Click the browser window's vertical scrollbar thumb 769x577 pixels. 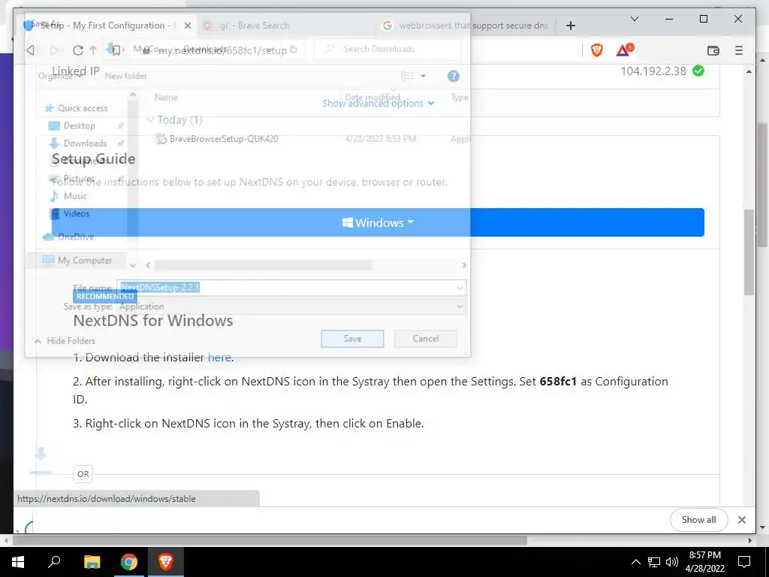tap(749, 252)
